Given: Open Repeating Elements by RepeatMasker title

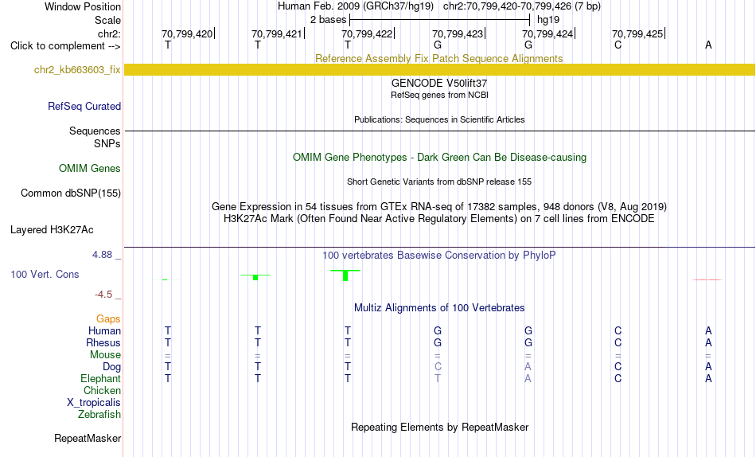Looking at the screenshot, I should pyautogui.click(x=439, y=427).
